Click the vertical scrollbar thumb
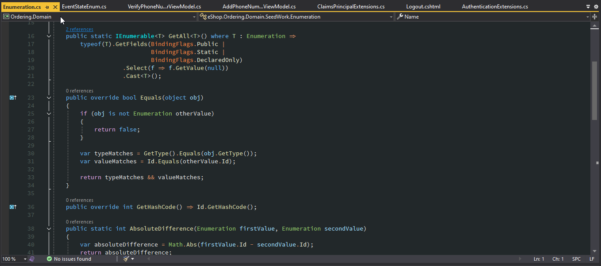The image size is (601, 266). tap(594, 90)
